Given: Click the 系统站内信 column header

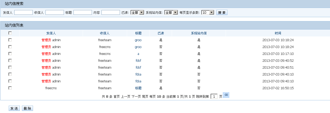Looking at the screenshot, I should 199,33.
